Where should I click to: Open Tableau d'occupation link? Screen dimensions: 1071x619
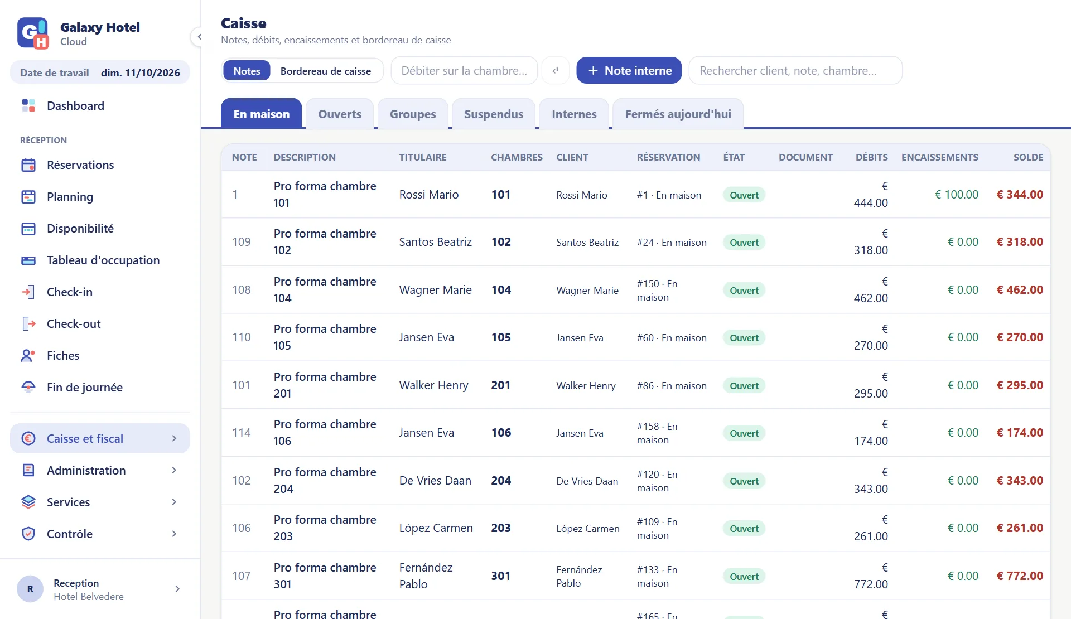coord(100,260)
